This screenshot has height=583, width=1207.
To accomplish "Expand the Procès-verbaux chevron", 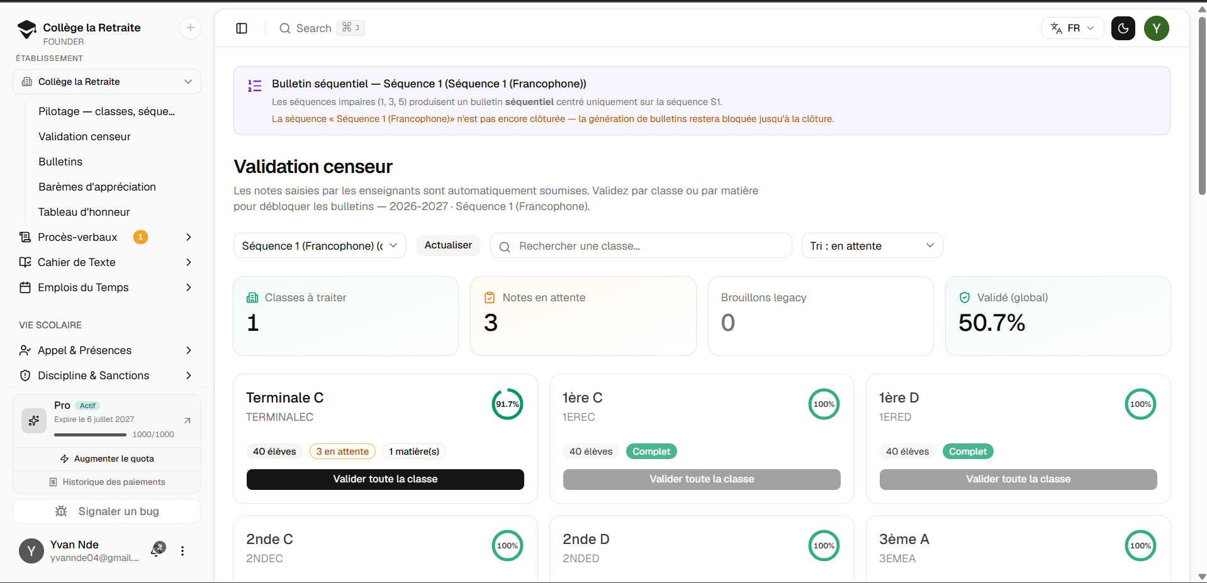I will point(189,237).
